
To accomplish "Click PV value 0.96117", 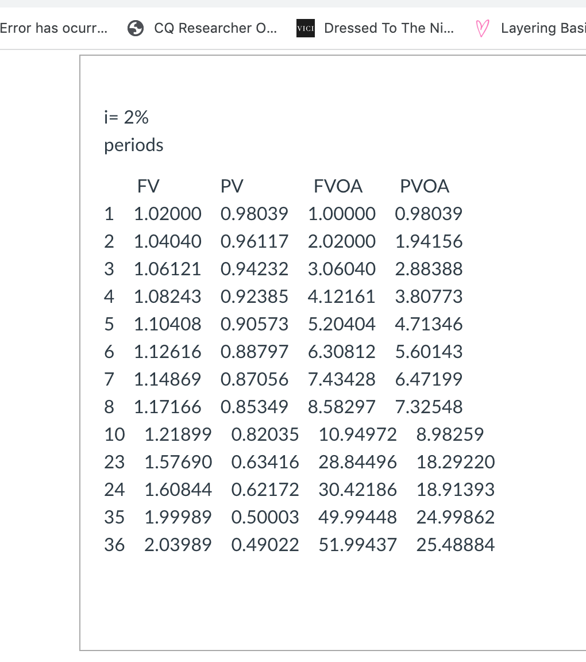I will (254, 241).
